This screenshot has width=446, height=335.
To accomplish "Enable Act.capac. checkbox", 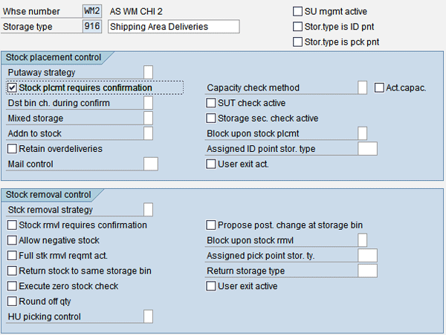I will click(379, 88).
